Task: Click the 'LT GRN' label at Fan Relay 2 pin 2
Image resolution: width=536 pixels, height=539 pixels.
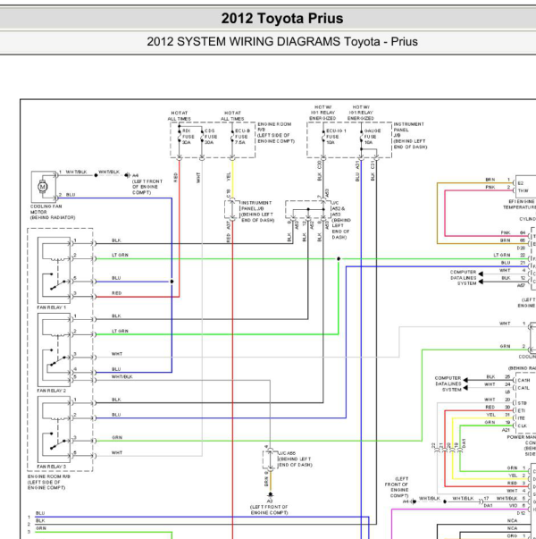Action: coord(120,331)
